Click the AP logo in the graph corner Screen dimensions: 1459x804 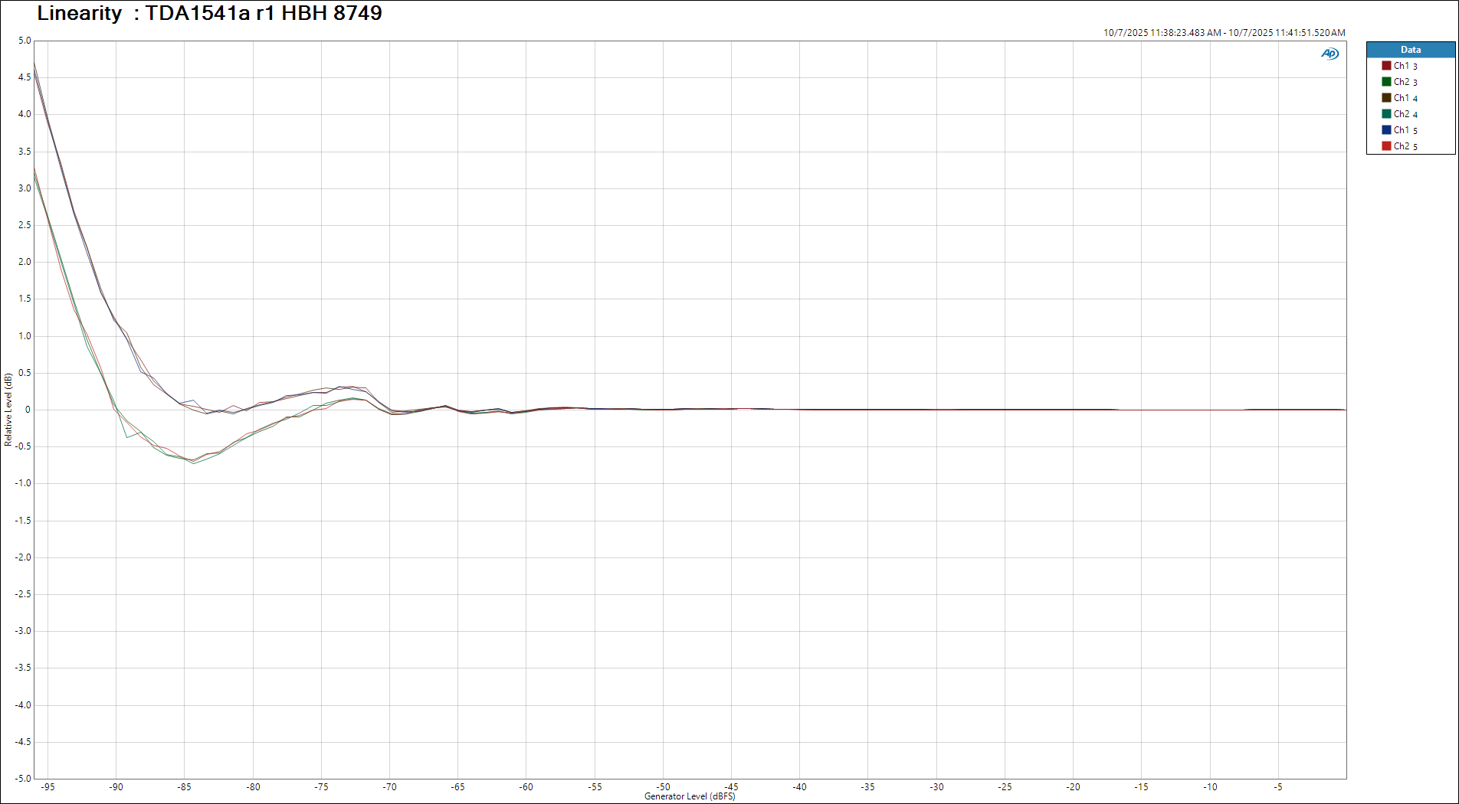pos(1329,54)
